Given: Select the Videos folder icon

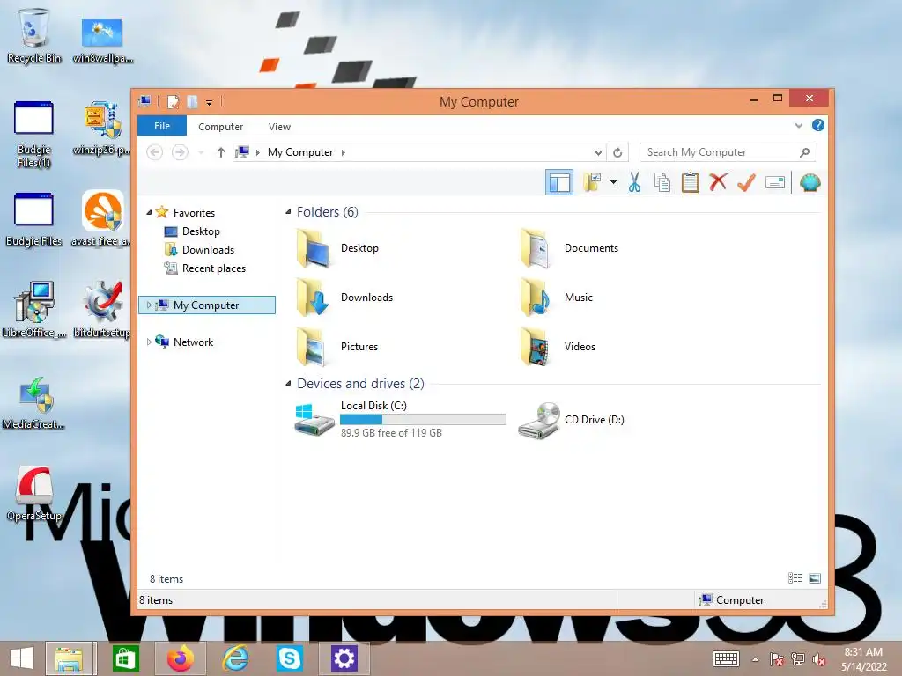Looking at the screenshot, I should click(536, 347).
